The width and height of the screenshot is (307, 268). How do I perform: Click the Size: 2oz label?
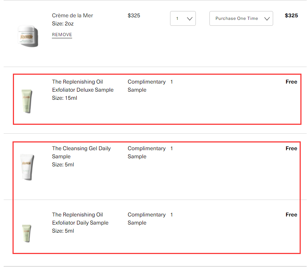pos(63,24)
